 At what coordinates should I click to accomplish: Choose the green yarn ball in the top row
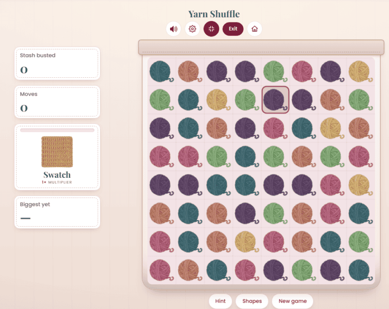275,71
